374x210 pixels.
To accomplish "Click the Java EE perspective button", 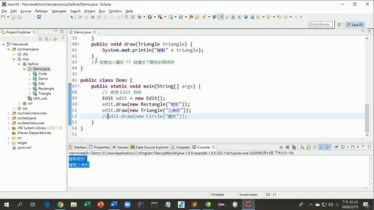I will (x=355, y=24).
